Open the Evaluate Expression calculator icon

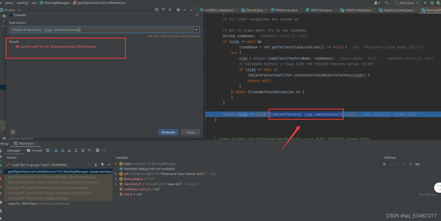[98, 150]
